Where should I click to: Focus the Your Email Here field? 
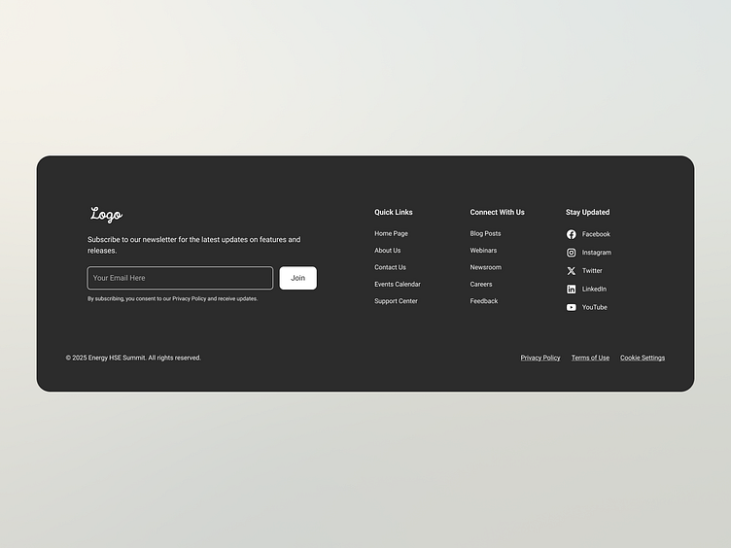pos(180,278)
